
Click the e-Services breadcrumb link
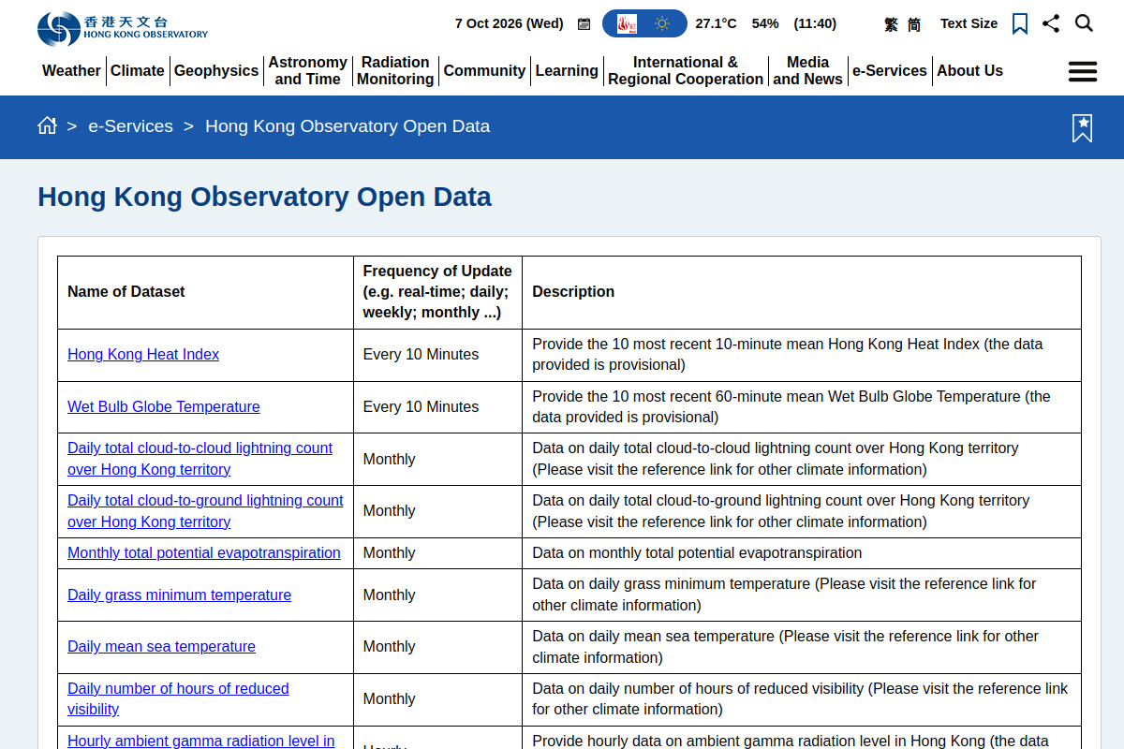130,126
